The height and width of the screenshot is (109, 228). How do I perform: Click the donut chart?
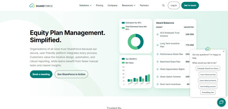coord(135,42)
